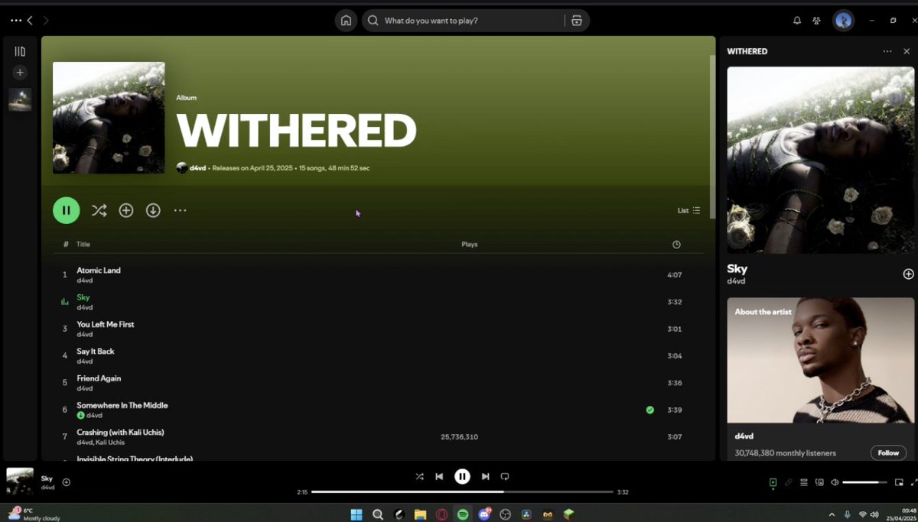Expand Your Library sidebar
The image size is (918, 522).
[x=20, y=51]
